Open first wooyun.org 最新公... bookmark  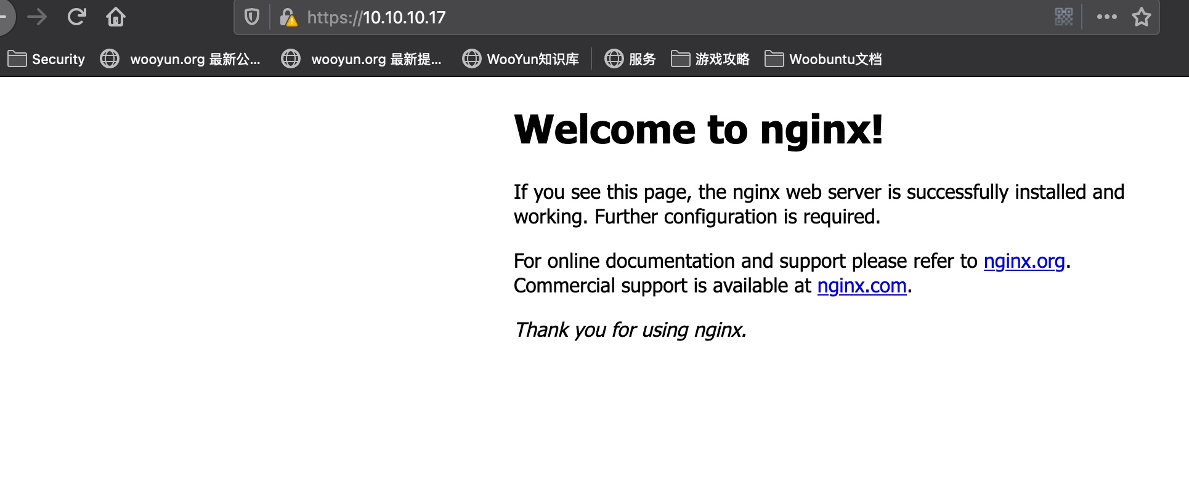(180, 59)
